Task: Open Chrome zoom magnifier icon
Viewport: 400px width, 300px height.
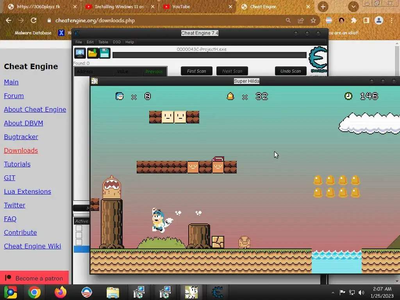Action: (288, 20)
